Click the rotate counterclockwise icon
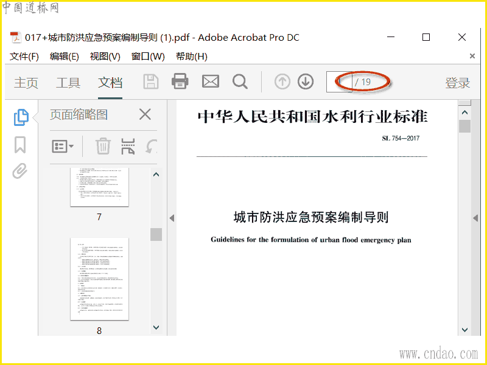The width and height of the screenshot is (487, 365). [x=152, y=146]
